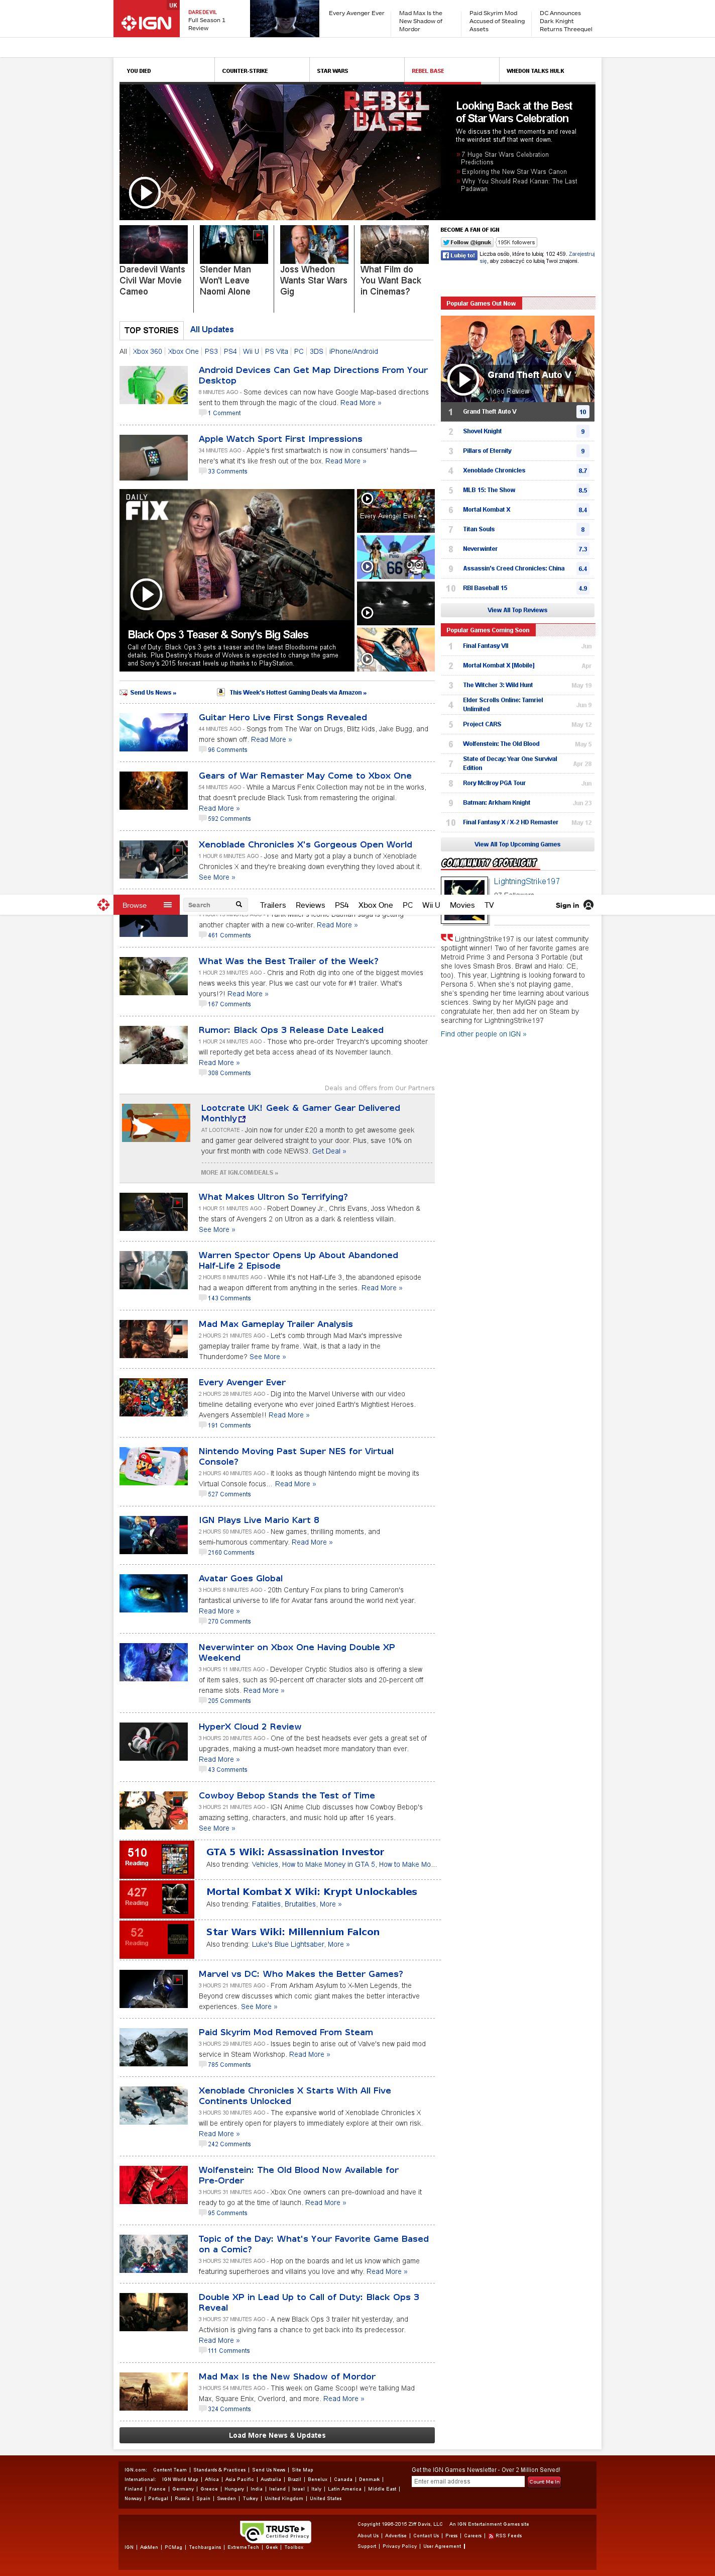Viewport: 715px width, 2576px height.
Task: Open the Sign in user icon
Action: click(x=588, y=905)
